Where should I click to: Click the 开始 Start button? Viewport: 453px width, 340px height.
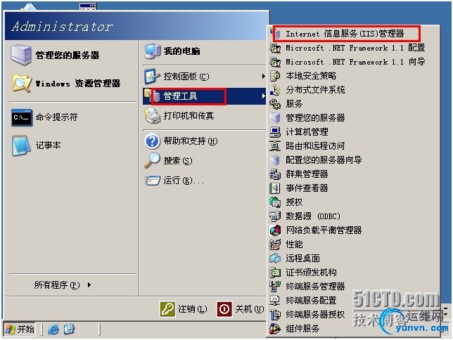tap(20, 329)
